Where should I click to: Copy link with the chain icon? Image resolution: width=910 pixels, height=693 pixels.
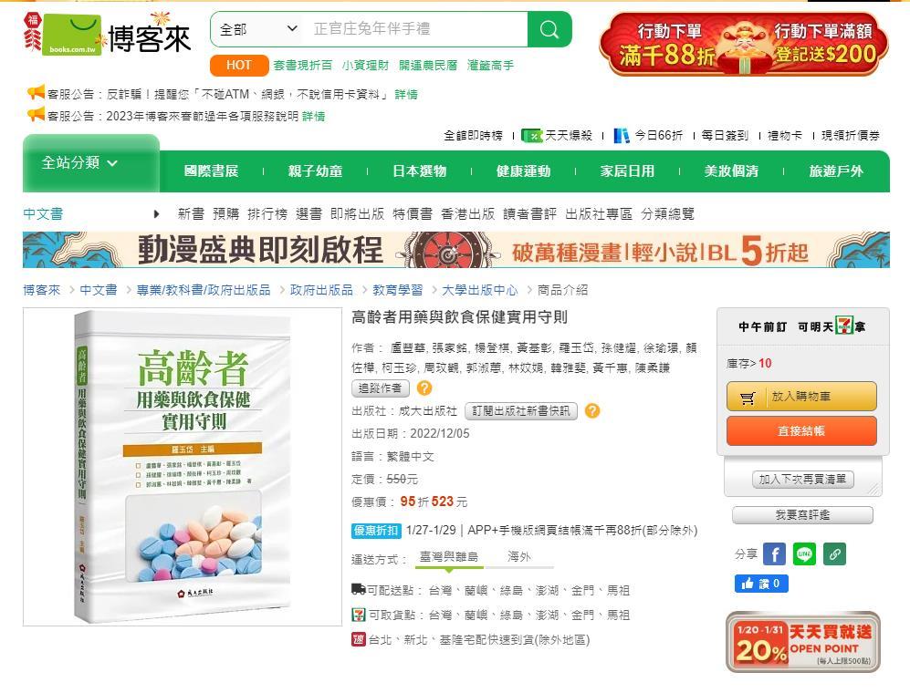click(x=834, y=553)
